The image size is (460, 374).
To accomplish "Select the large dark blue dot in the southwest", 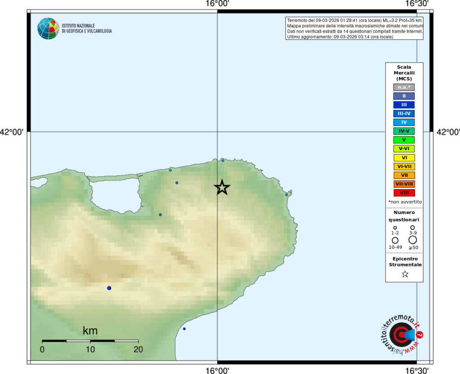I will click(109, 288).
